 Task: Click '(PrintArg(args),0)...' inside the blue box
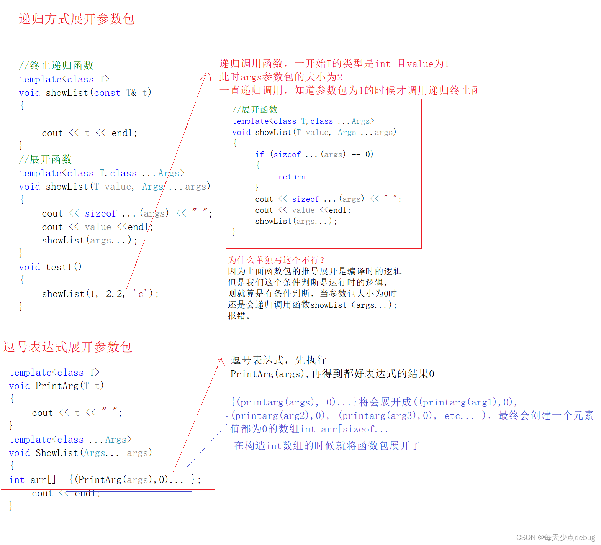click(x=129, y=480)
